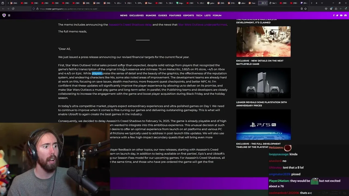
Task: Click the 'Dear All,' greeting text
Action: (x=64, y=49)
